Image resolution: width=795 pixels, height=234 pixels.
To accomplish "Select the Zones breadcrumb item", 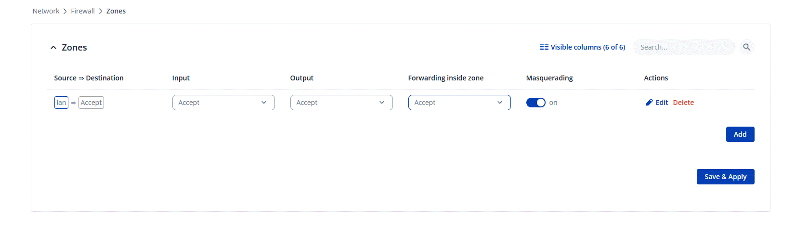I will coord(116,11).
